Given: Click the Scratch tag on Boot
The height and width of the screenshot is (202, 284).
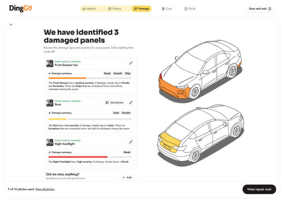Looking at the screenshot, I should click(x=126, y=113).
